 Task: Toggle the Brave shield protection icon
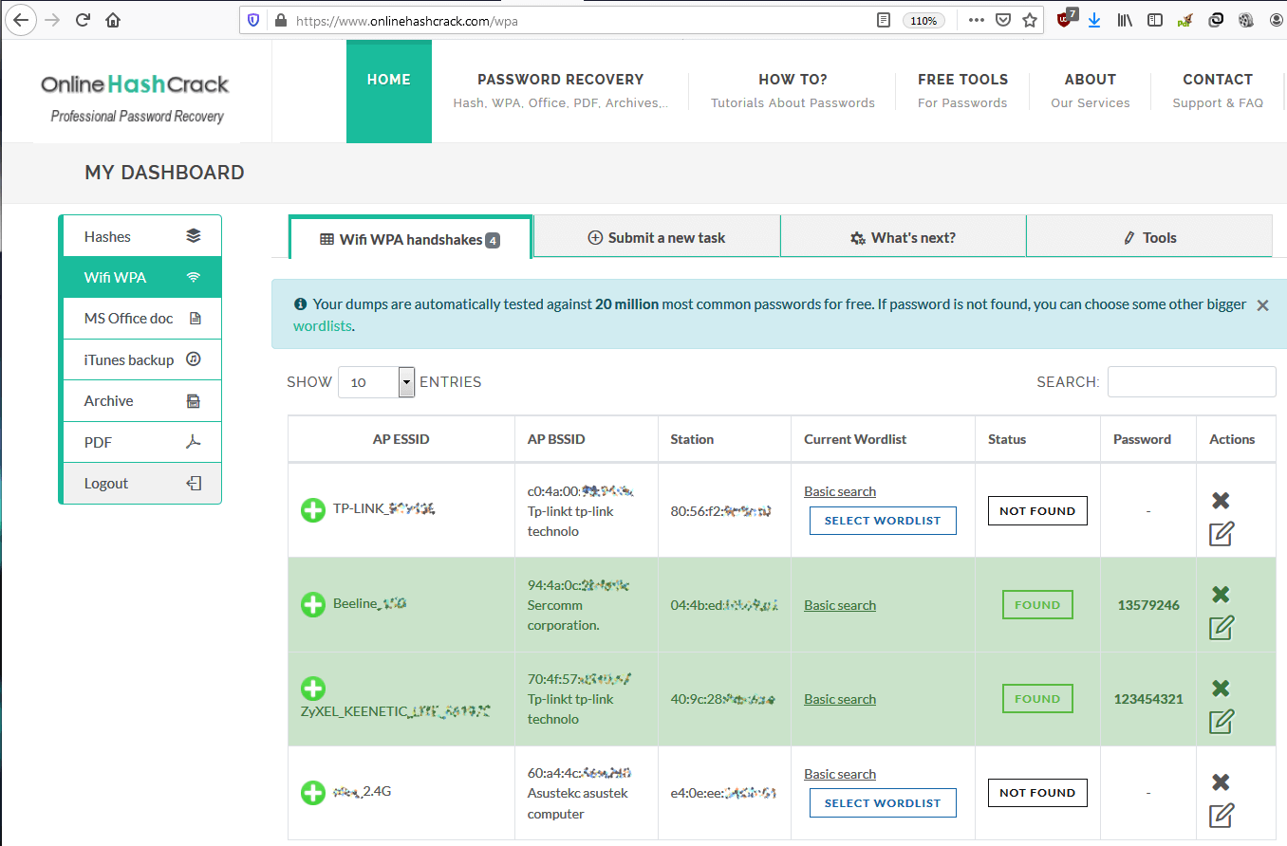(255, 19)
